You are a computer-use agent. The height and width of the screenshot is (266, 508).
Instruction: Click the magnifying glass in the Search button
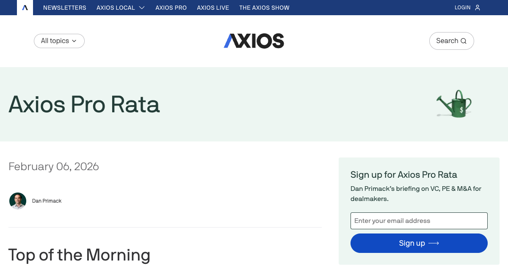pyautogui.click(x=463, y=41)
